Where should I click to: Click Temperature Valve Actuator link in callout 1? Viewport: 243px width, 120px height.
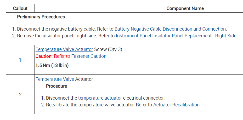[x=64, y=49]
